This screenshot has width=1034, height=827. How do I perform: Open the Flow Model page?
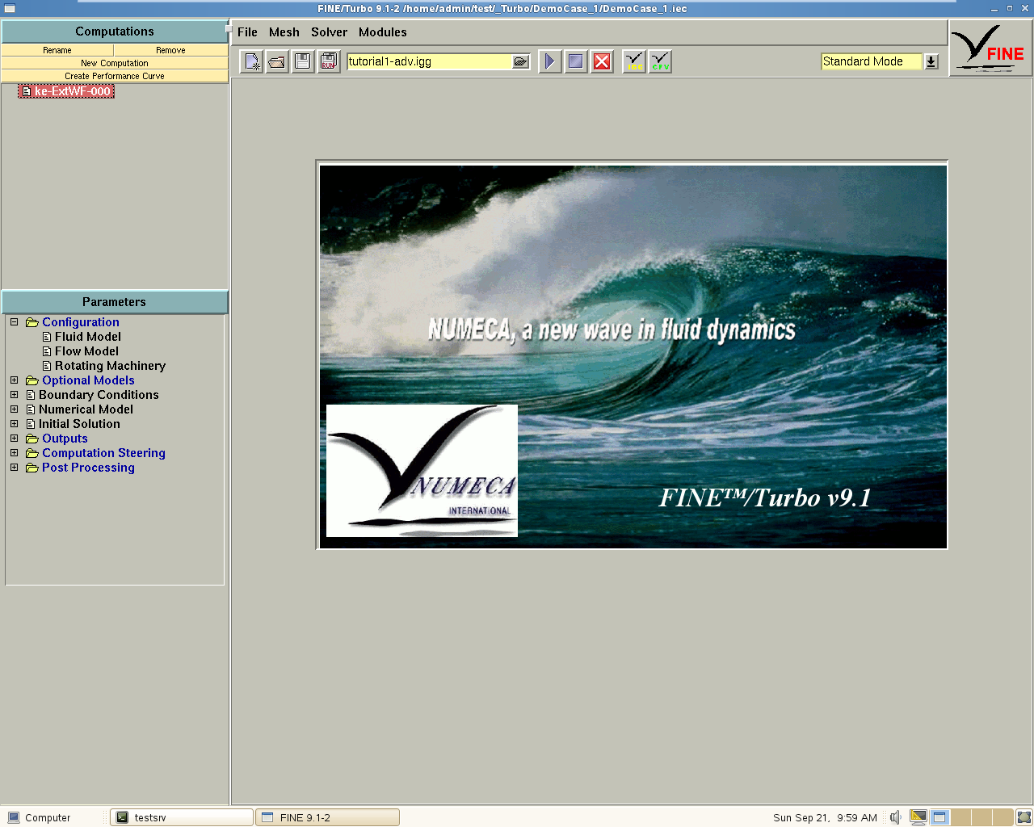coord(86,351)
